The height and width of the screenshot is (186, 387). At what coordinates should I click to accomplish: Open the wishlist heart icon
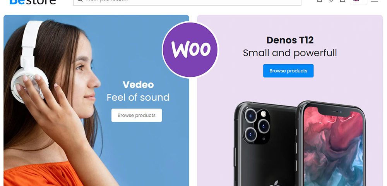pyautogui.click(x=331, y=1)
